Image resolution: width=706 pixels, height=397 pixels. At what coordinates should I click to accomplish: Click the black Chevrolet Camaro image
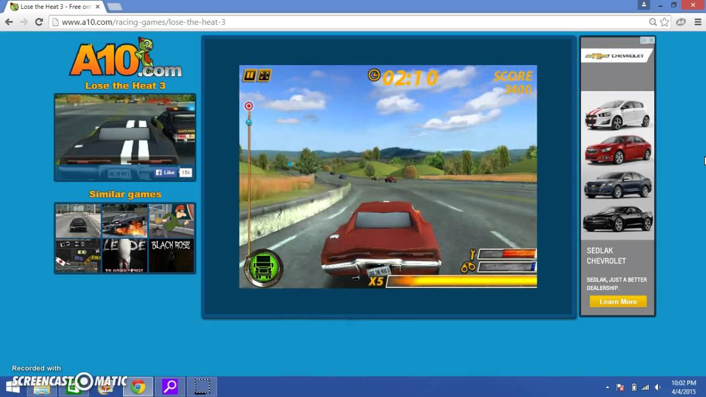[618, 219]
